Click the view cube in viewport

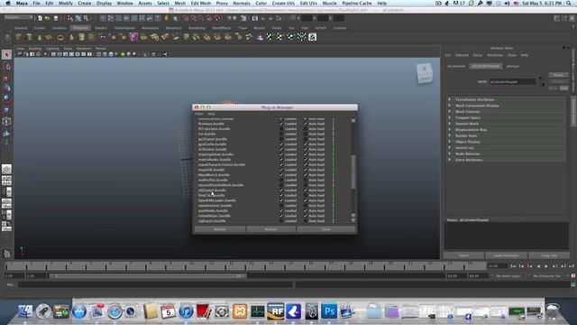pos(425,72)
